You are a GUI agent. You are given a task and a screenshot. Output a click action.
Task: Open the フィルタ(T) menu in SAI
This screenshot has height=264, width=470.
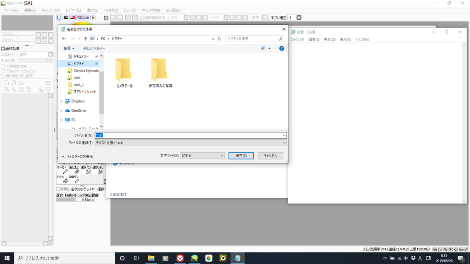111,10
